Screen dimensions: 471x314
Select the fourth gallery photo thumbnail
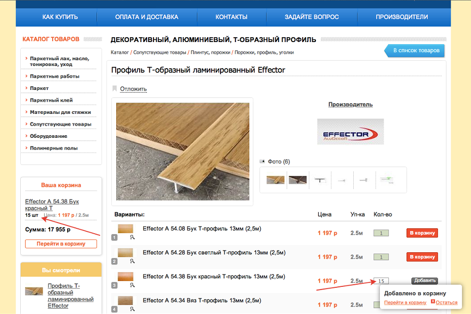(x=342, y=180)
